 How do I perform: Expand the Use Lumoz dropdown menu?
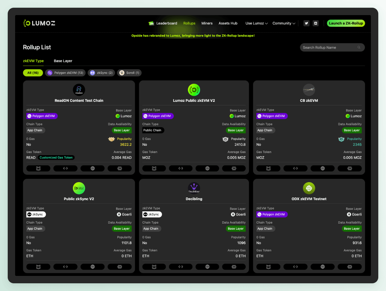coord(256,23)
